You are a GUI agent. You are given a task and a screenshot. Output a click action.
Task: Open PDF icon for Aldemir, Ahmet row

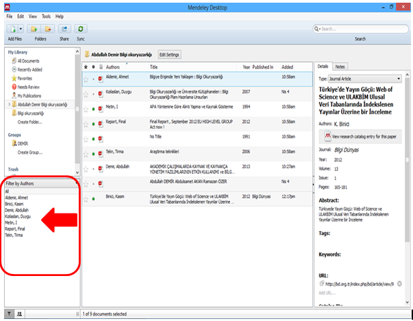pos(101,79)
